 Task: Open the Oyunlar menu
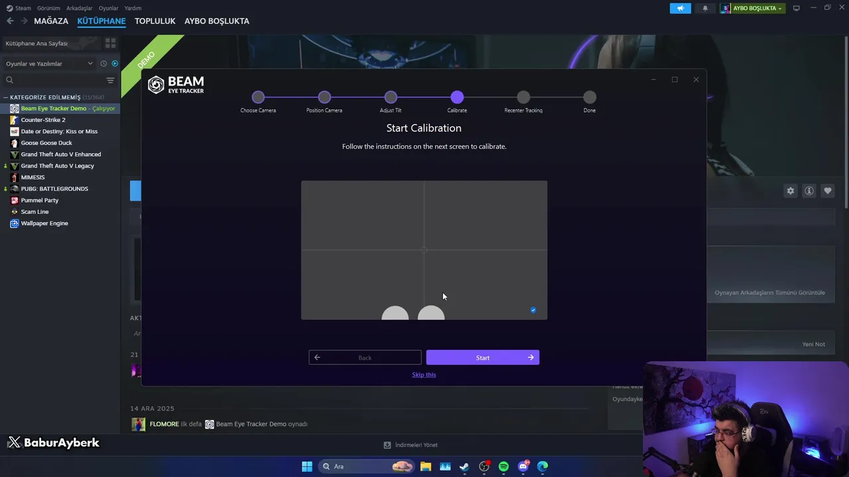[108, 8]
